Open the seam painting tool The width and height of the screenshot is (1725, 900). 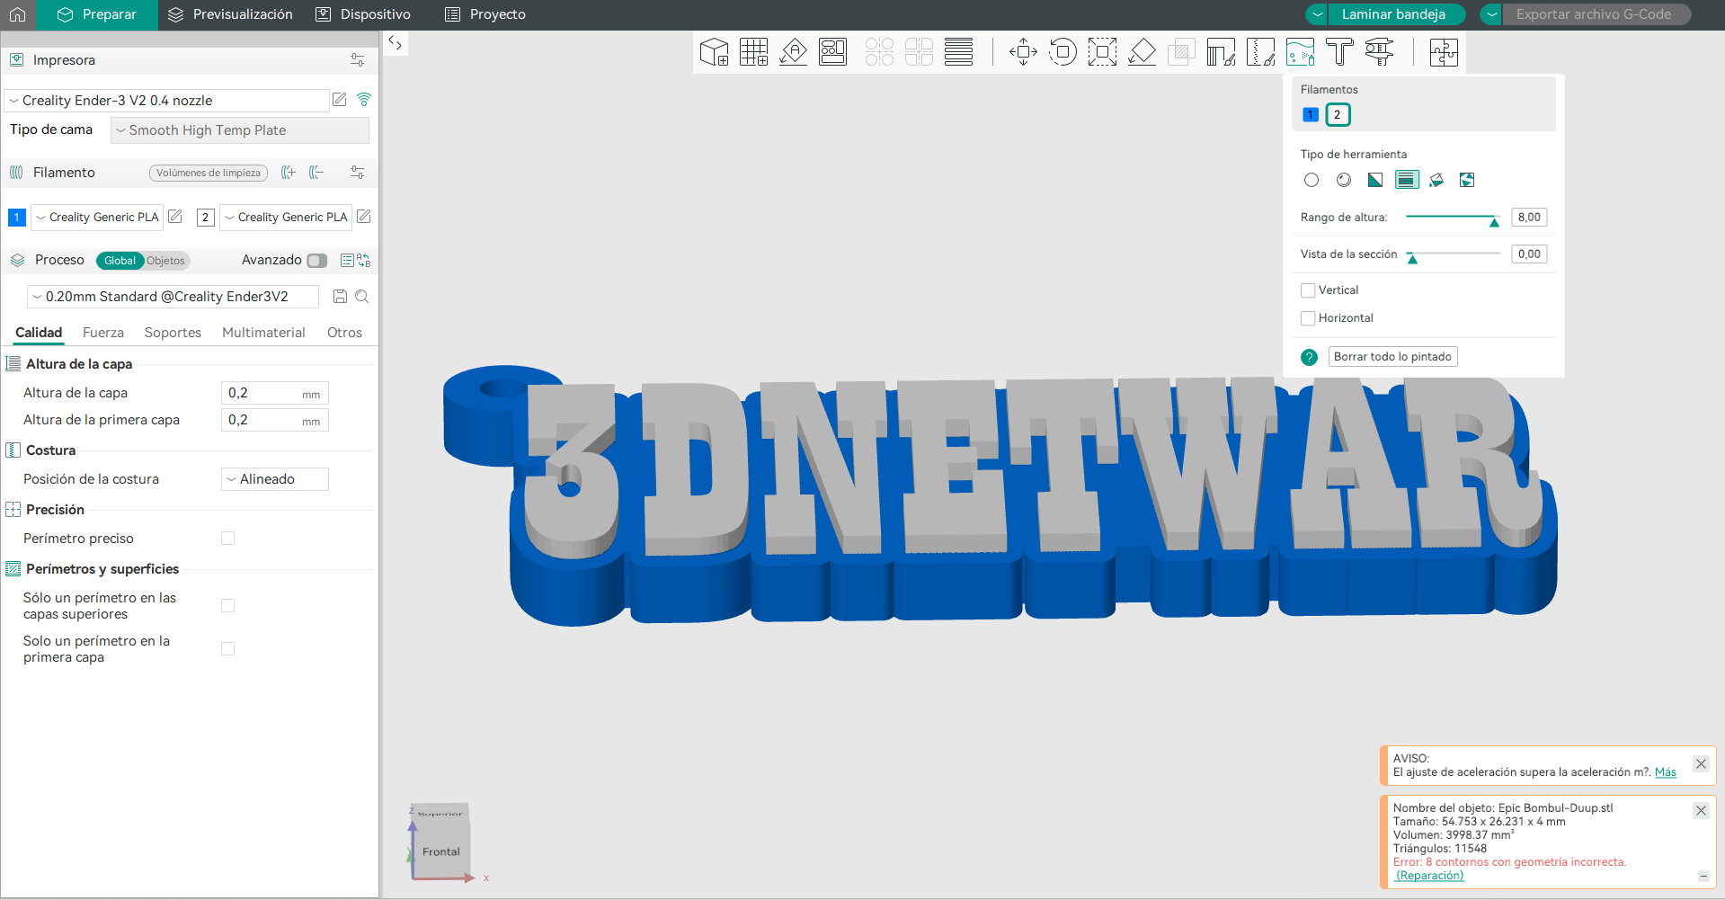pyautogui.click(x=1260, y=52)
